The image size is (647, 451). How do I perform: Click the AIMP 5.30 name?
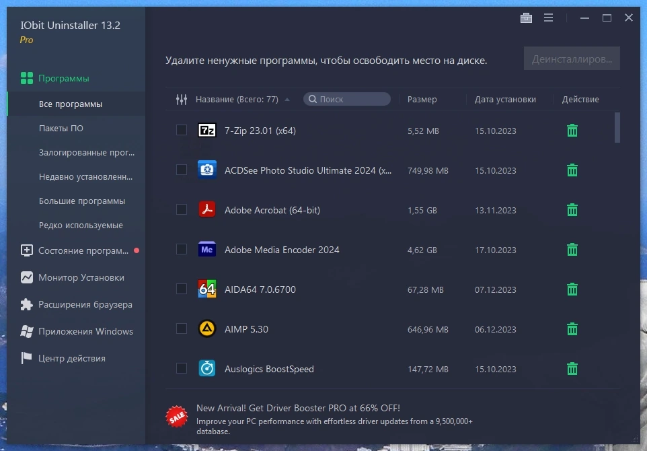(246, 329)
